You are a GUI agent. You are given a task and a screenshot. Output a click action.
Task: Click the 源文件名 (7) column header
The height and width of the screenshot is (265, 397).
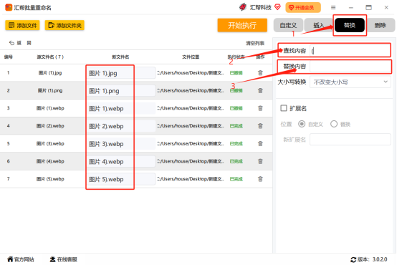click(x=50, y=57)
